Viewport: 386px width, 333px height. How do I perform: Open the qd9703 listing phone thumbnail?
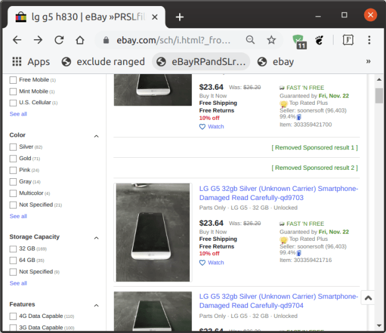153,232
